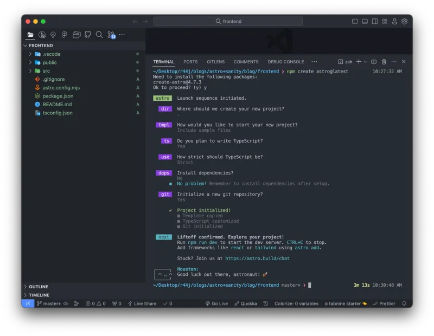Image resolution: width=434 pixels, height=336 pixels.
Task: Expand the public folder
Action: pyautogui.click(x=83, y=62)
